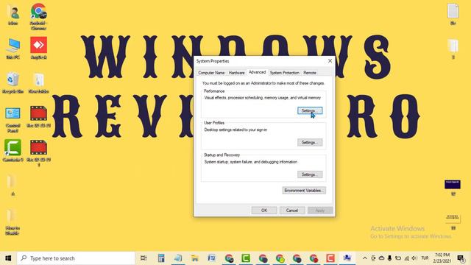
Task: Click the taskbar search box
Action: 76,258
